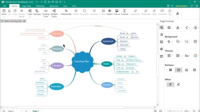The width and height of the screenshot is (200, 112).
Task: Open the Help tab
Action: (74, 6)
